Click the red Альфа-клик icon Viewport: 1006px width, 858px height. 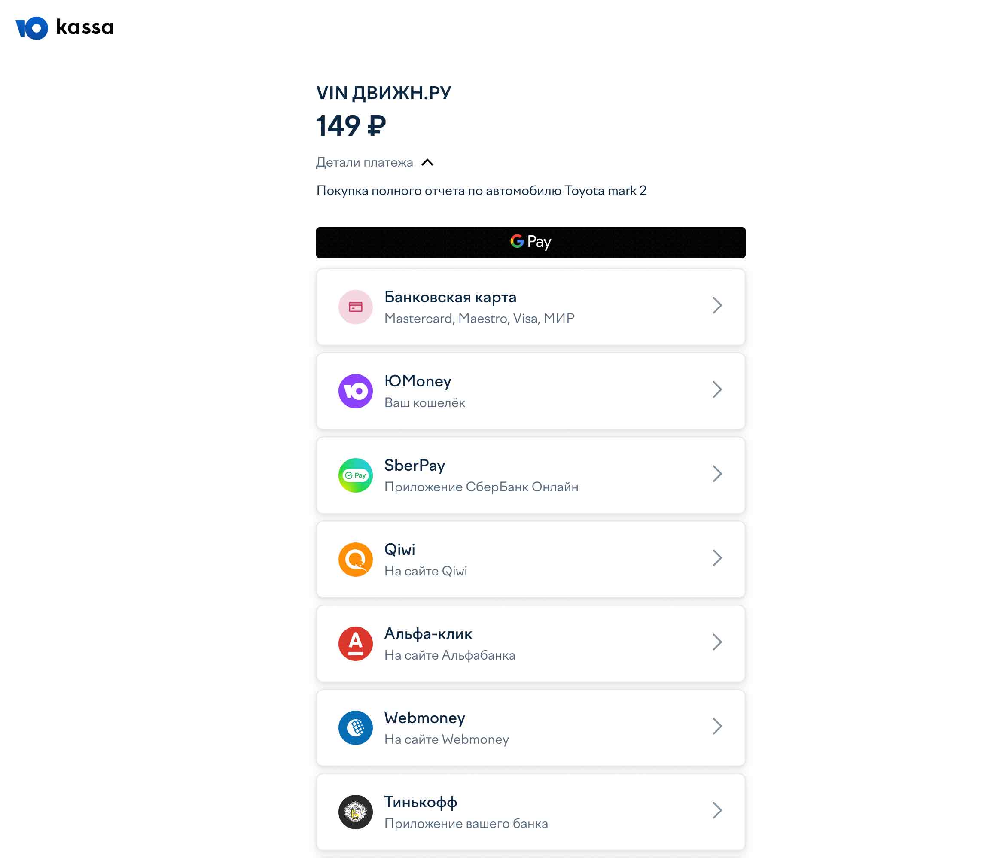click(355, 643)
